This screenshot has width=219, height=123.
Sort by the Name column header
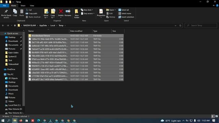point(48,31)
